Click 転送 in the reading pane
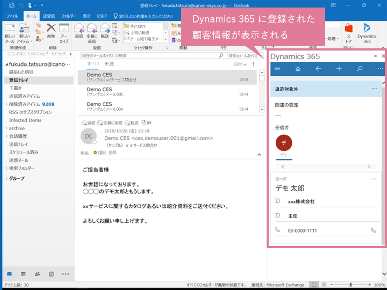Viewport: 387px width, 290px height. [132, 123]
